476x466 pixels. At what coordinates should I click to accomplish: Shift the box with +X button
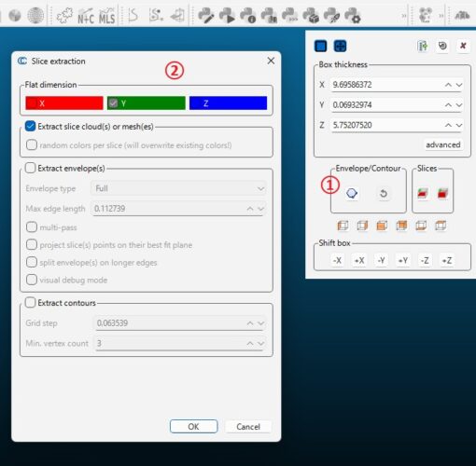tap(359, 260)
